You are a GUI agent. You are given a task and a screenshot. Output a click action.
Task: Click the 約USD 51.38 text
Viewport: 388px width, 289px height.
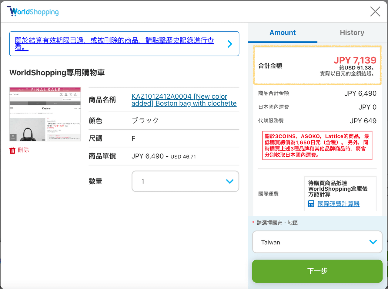(358, 68)
